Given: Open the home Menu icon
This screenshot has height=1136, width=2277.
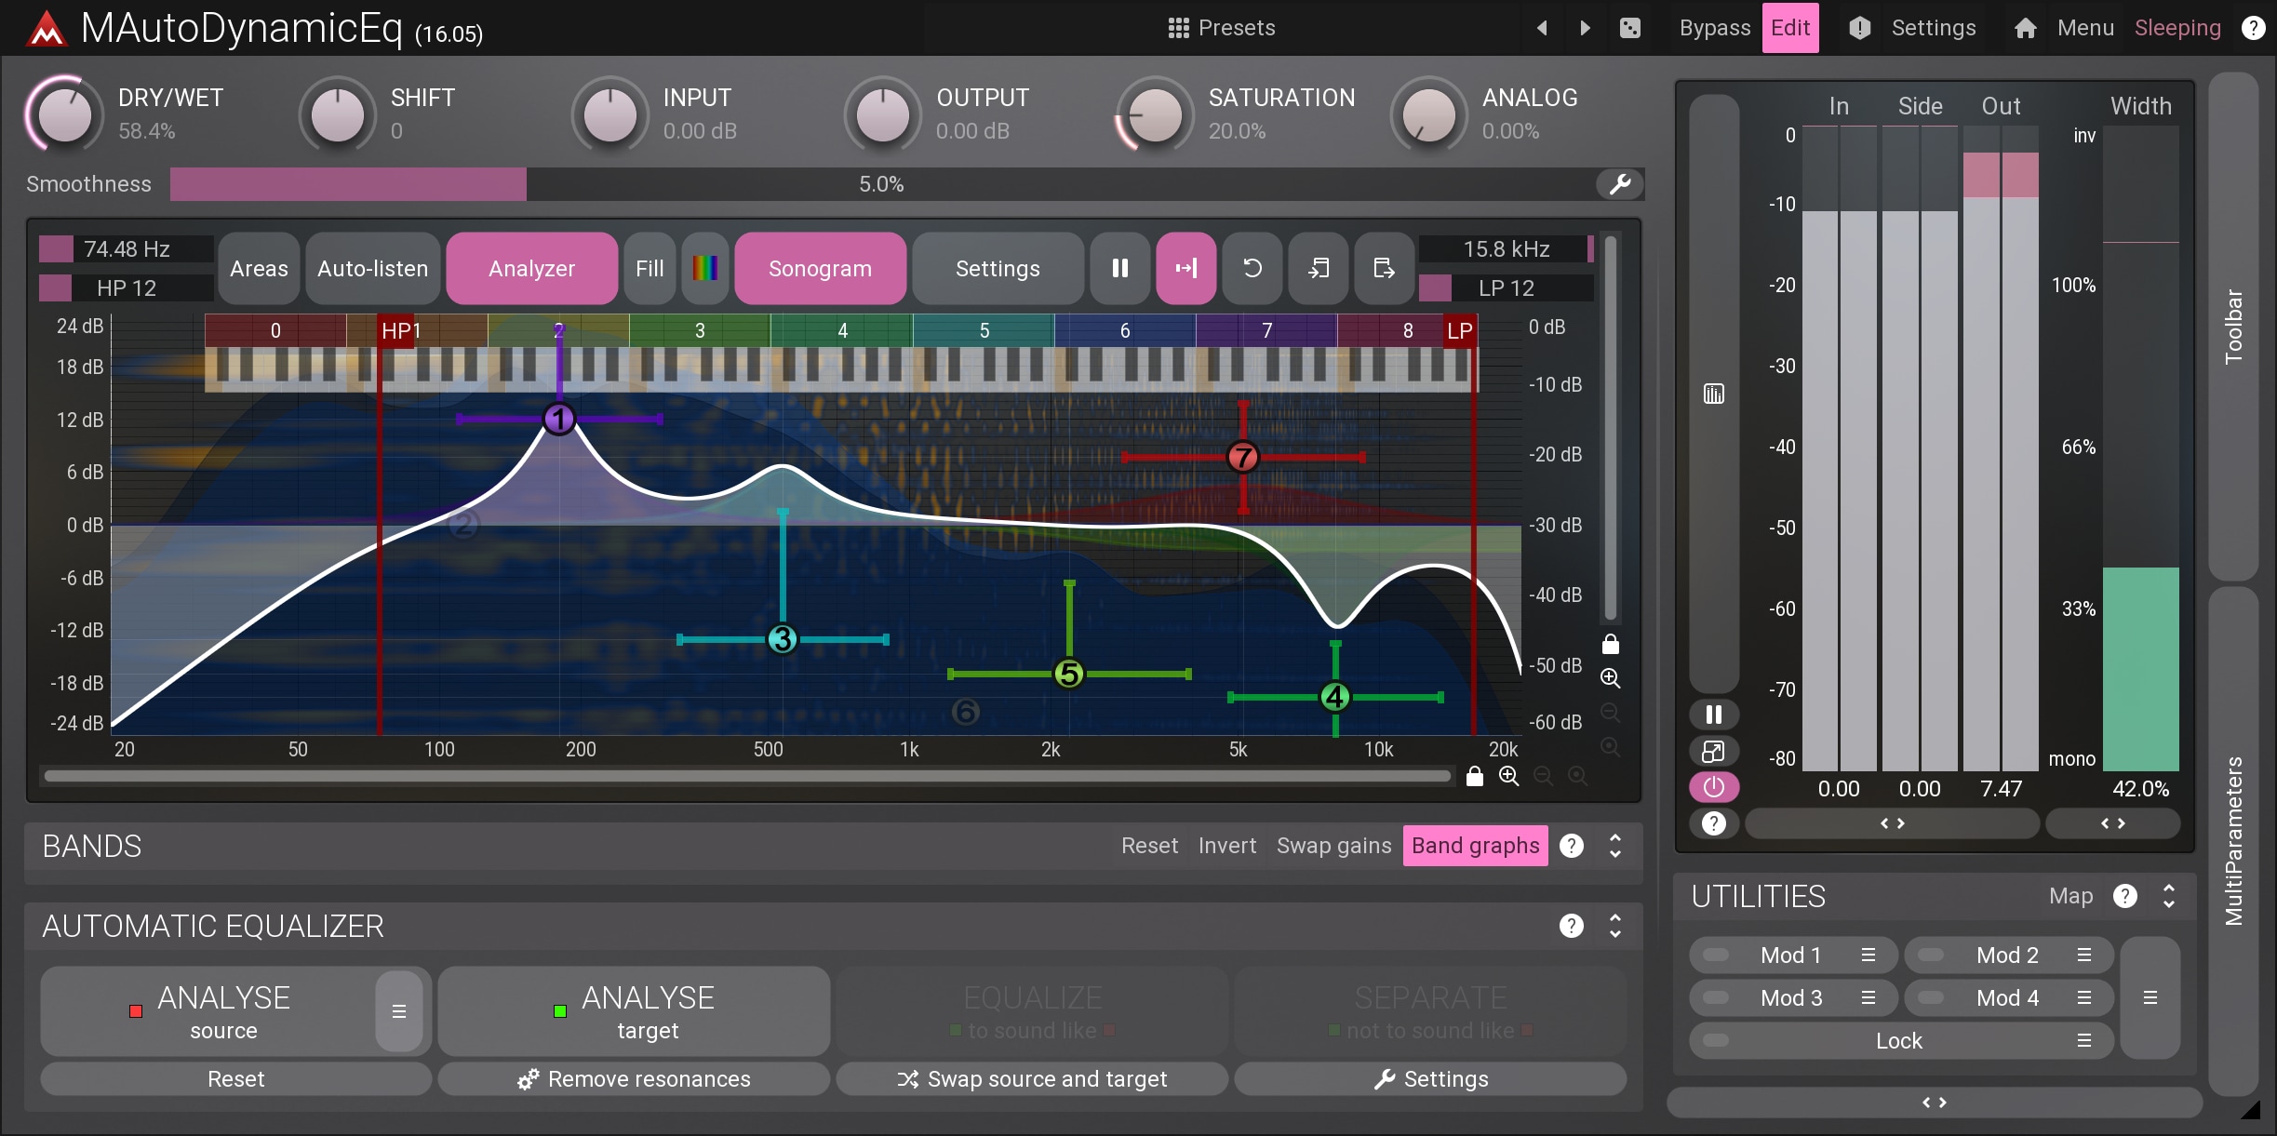Looking at the screenshot, I should click(2025, 28).
